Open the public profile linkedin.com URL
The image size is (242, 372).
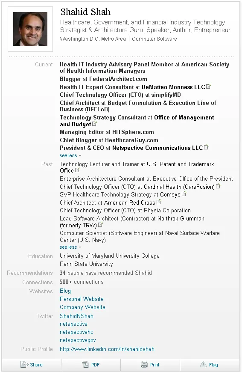[x=107, y=349]
